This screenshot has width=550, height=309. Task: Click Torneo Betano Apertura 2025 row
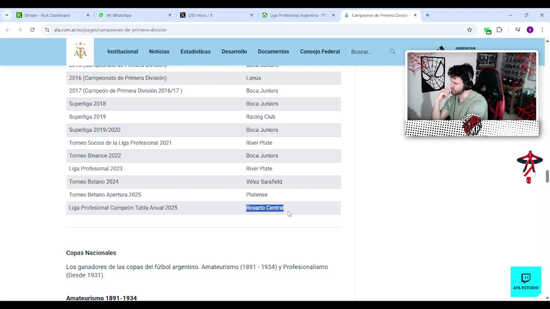204,194
